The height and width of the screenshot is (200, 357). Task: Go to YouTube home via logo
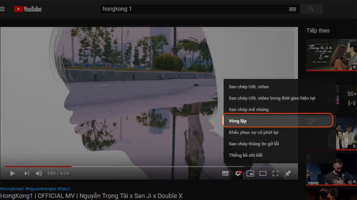point(28,9)
